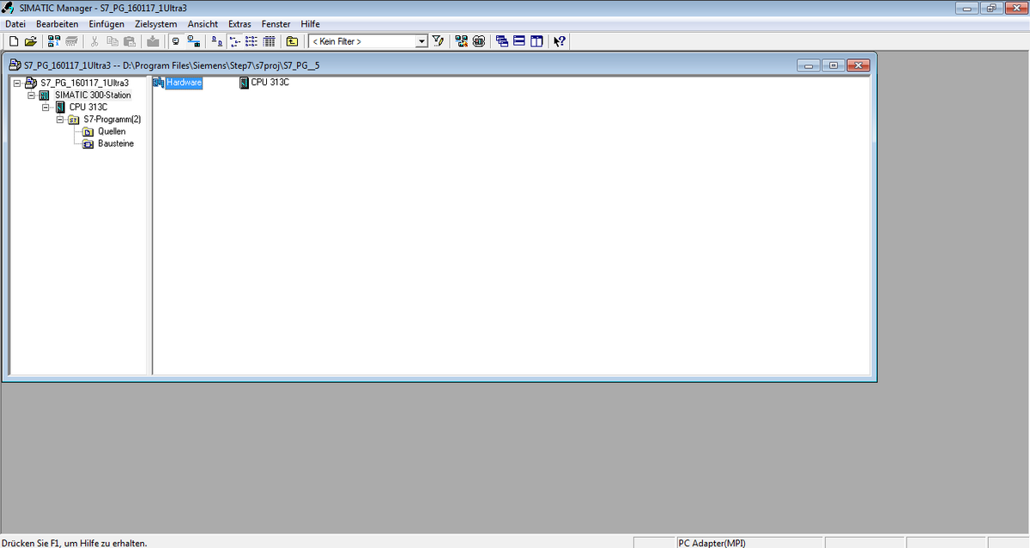Show accessible nodes via toolbar icon
1030x548 pixels.
pos(53,41)
